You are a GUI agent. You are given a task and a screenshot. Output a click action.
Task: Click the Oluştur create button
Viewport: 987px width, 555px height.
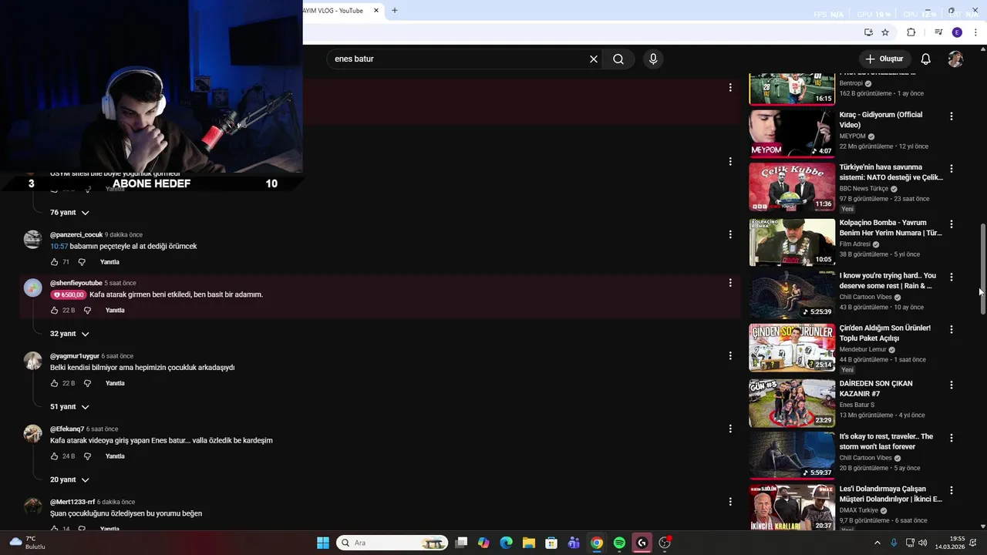point(884,59)
